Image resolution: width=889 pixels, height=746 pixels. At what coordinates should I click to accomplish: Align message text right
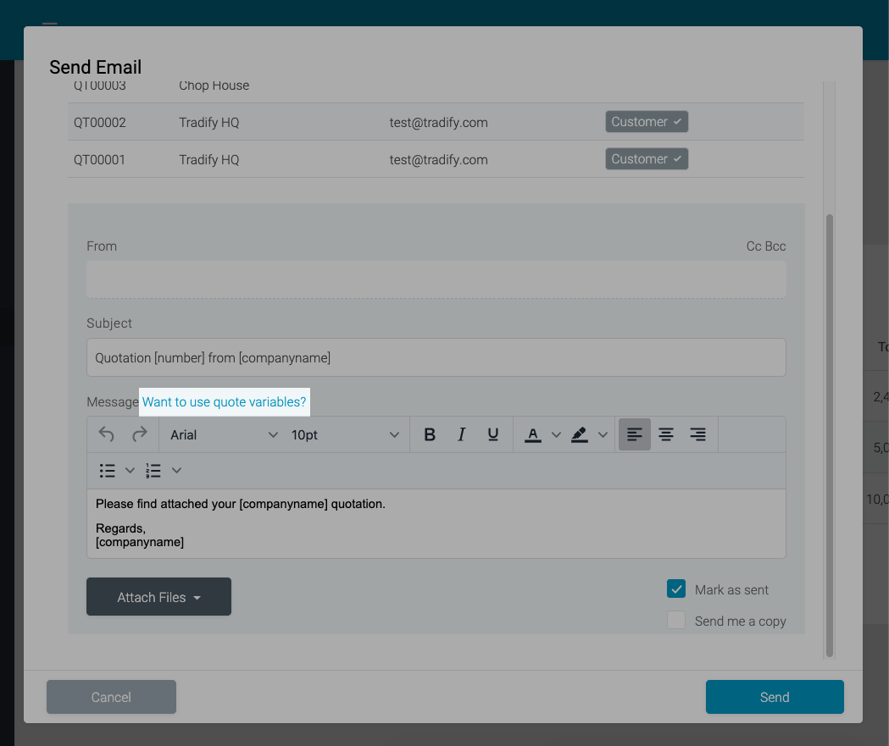[698, 434]
